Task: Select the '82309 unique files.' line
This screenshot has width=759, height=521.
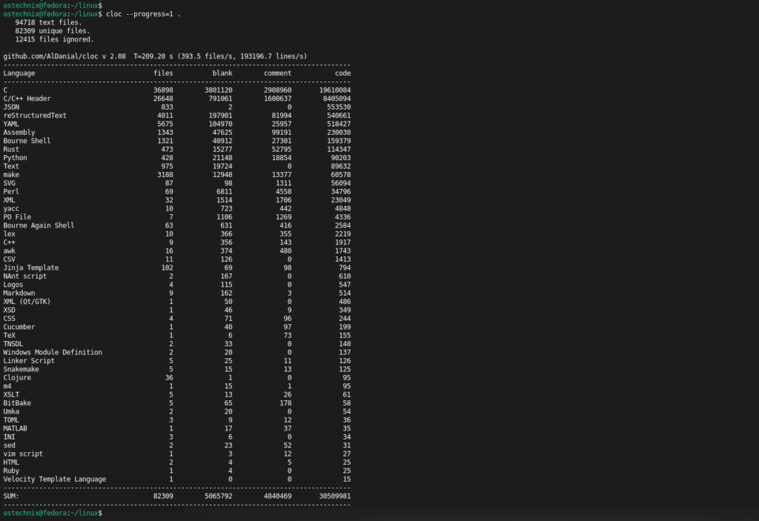Action: coord(53,31)
